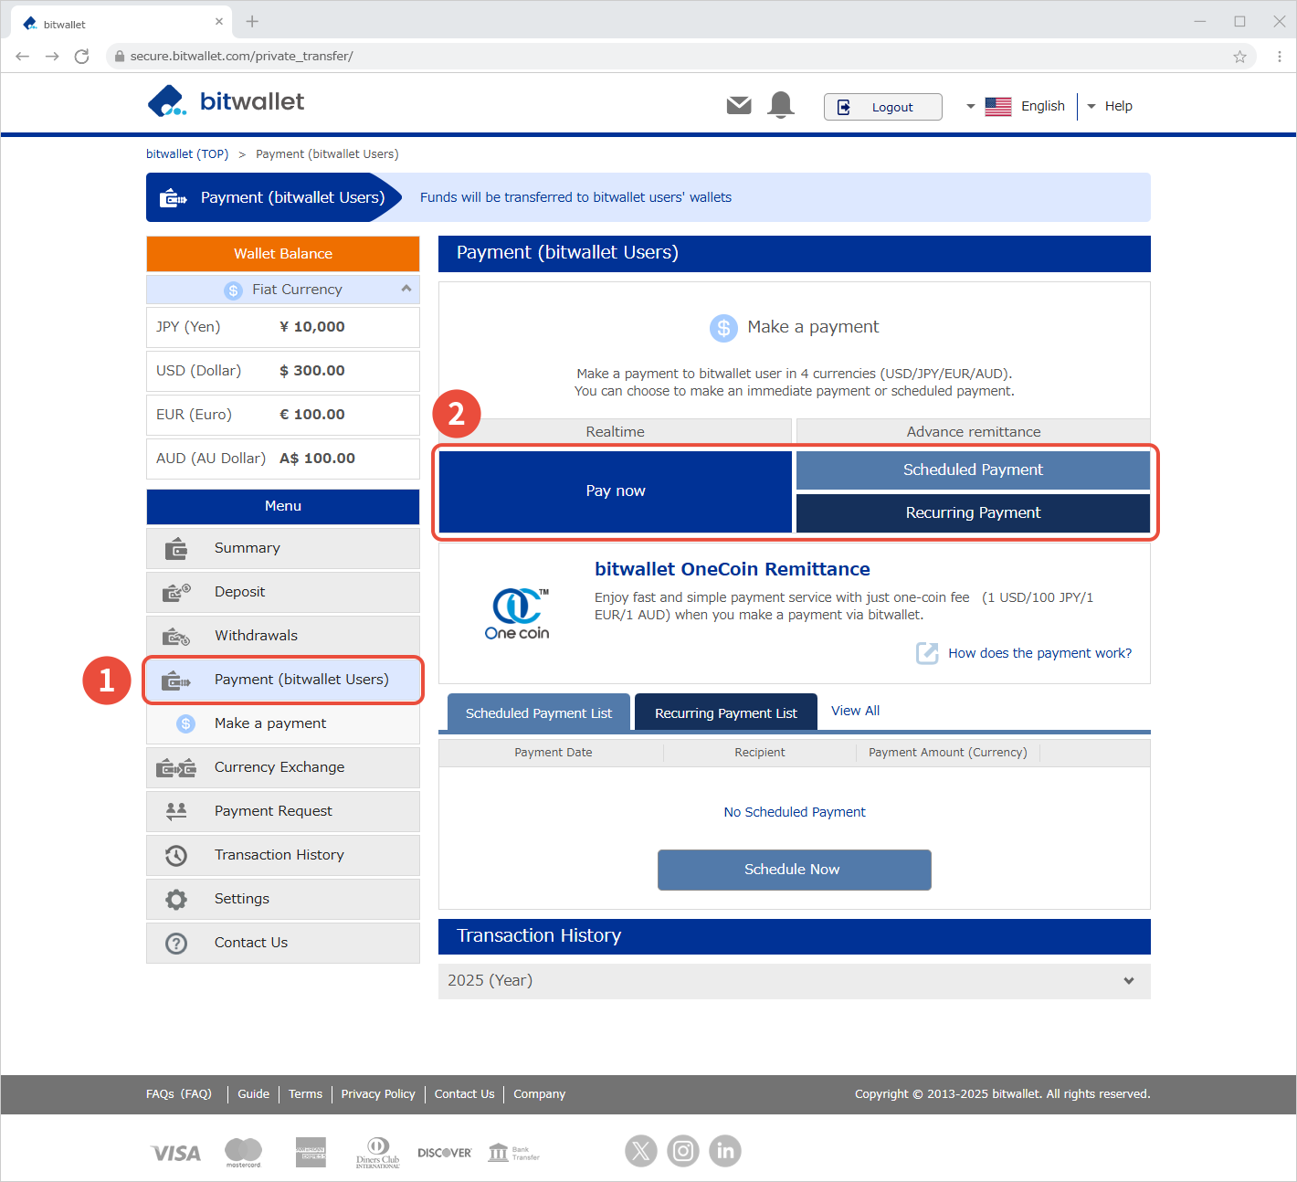Open the View All link
Screen dimensions: 1297x1182
(x=856, y=711)
